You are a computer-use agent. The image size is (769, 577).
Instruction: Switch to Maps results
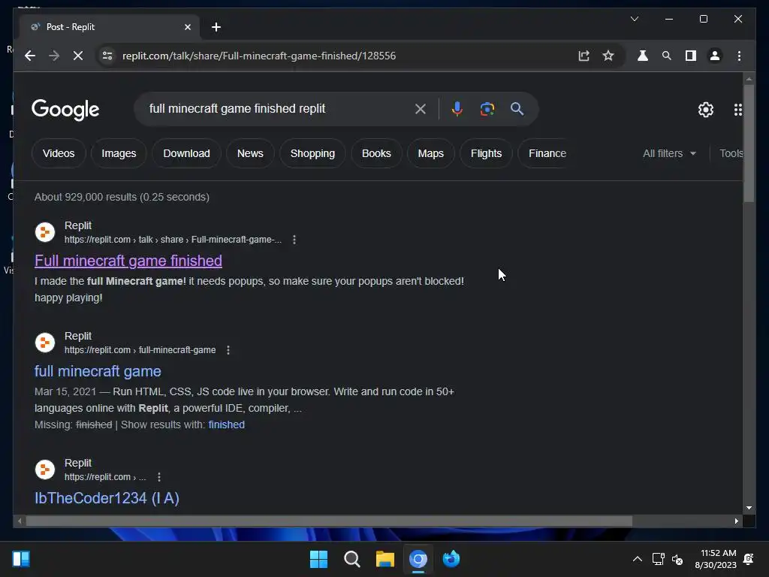coord(430,153)
